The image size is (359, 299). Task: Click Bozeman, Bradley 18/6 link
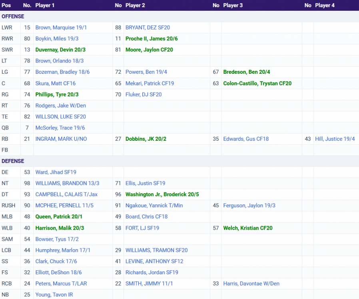(x=62, y=72)
